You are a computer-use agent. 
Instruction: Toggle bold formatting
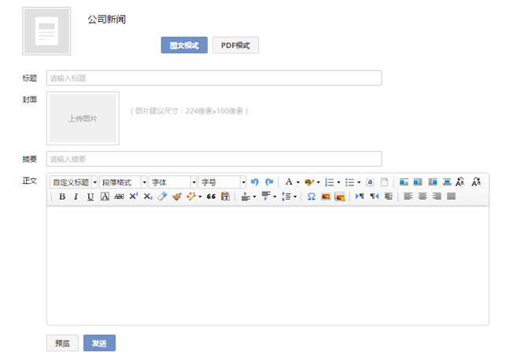click(62, 196)
